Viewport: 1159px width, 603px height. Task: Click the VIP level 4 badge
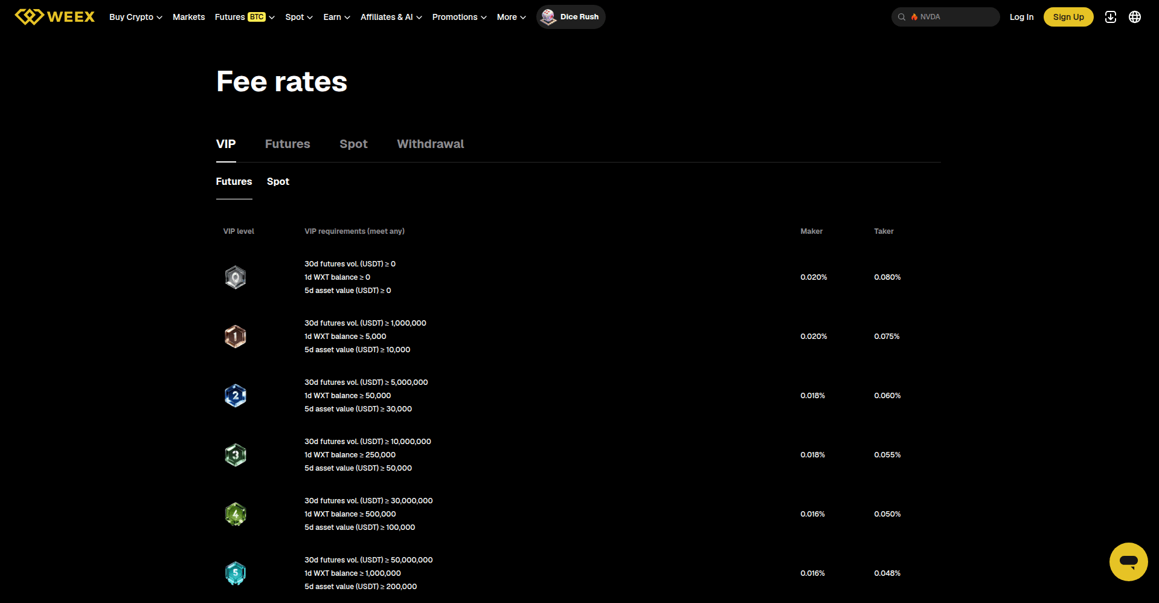[x=236, y=514]
